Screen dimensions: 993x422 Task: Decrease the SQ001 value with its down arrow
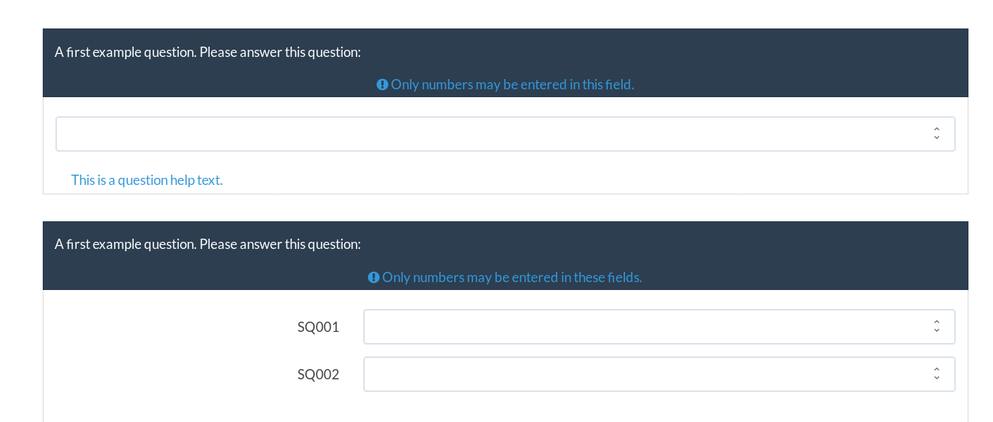(x=937, y=331)
